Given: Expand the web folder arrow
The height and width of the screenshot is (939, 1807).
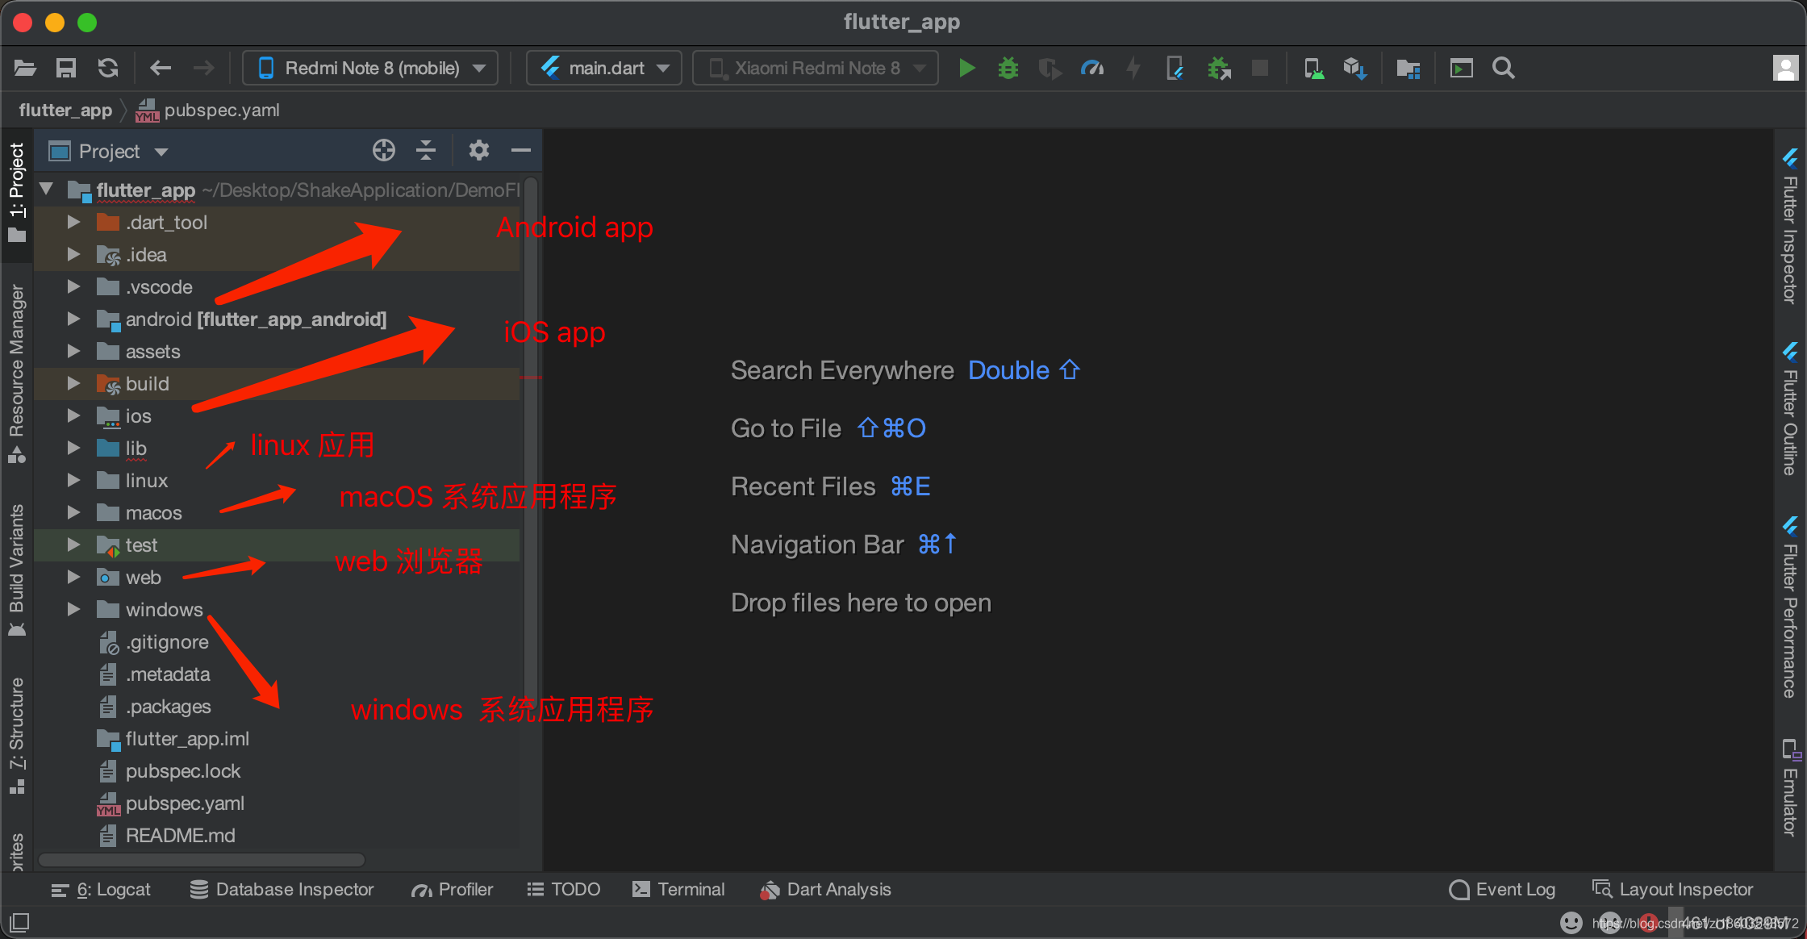Looking at the screenshot, I should (x=73, y=577).
